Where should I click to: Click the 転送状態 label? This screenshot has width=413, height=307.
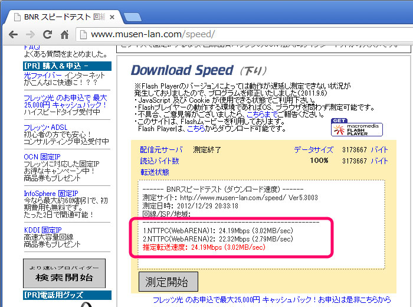click(155, 172)
